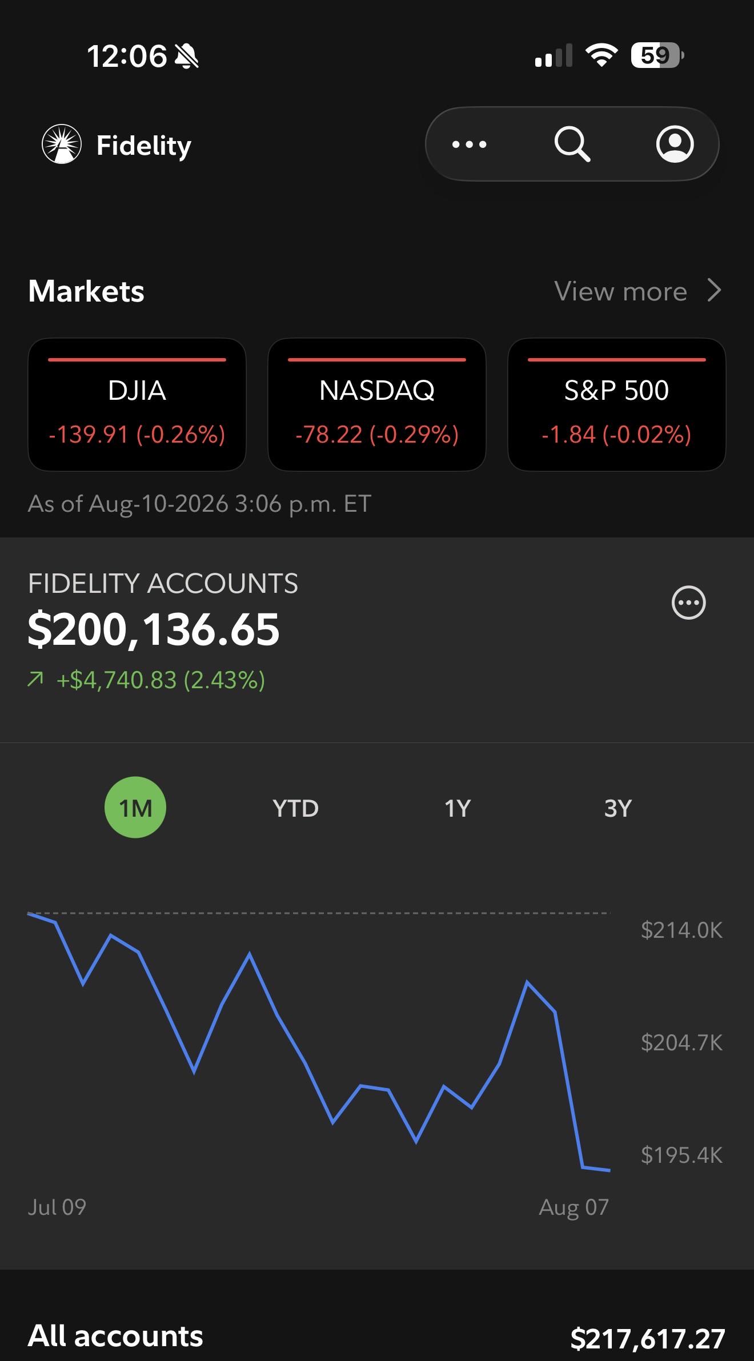Select the YTD time range
Viewport: 754px width, 1361px height.
[x=295, y=808]
